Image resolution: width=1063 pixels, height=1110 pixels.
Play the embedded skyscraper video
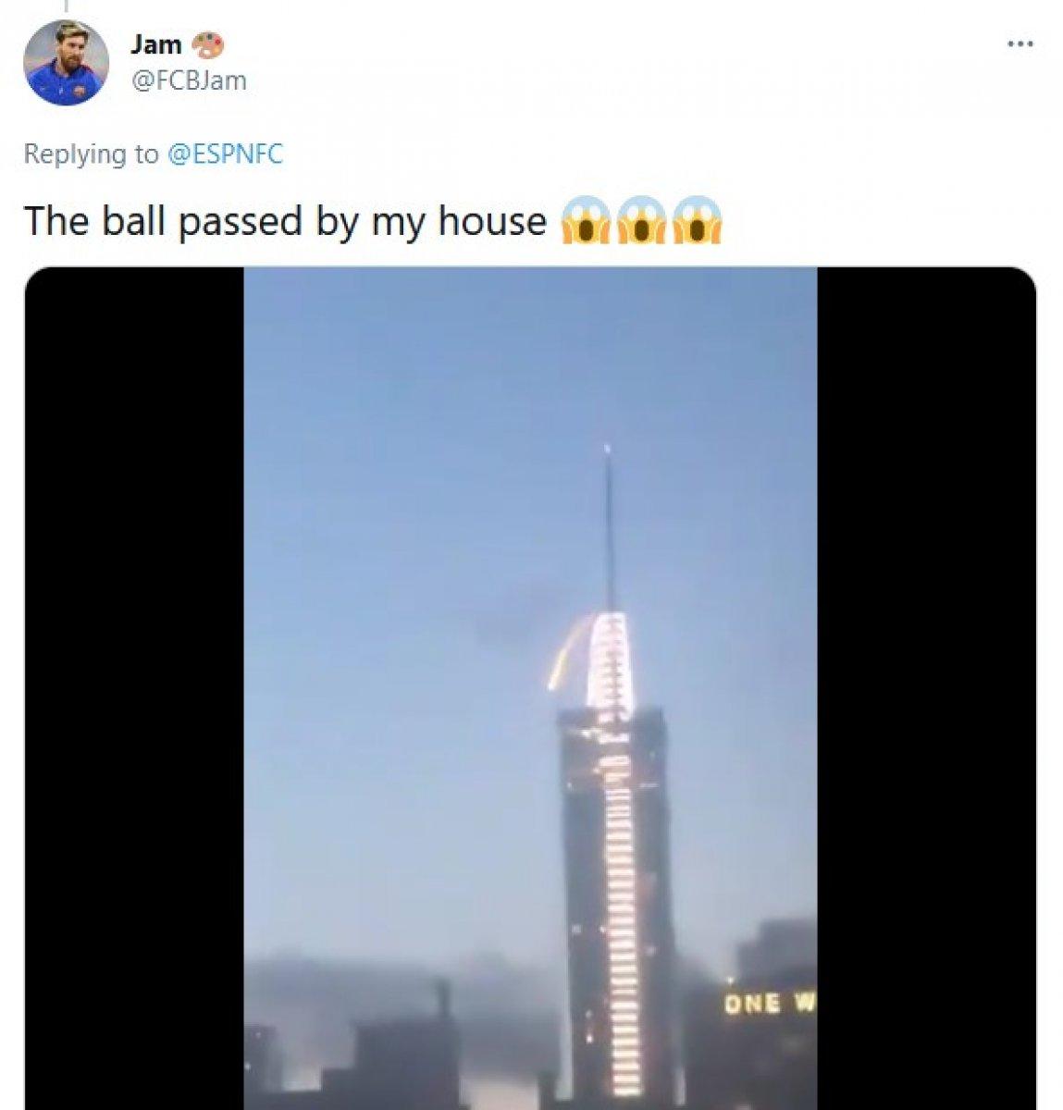530,689
